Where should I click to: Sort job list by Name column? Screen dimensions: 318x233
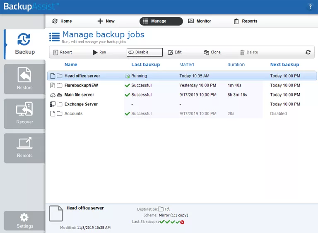[x=71, y=65]
